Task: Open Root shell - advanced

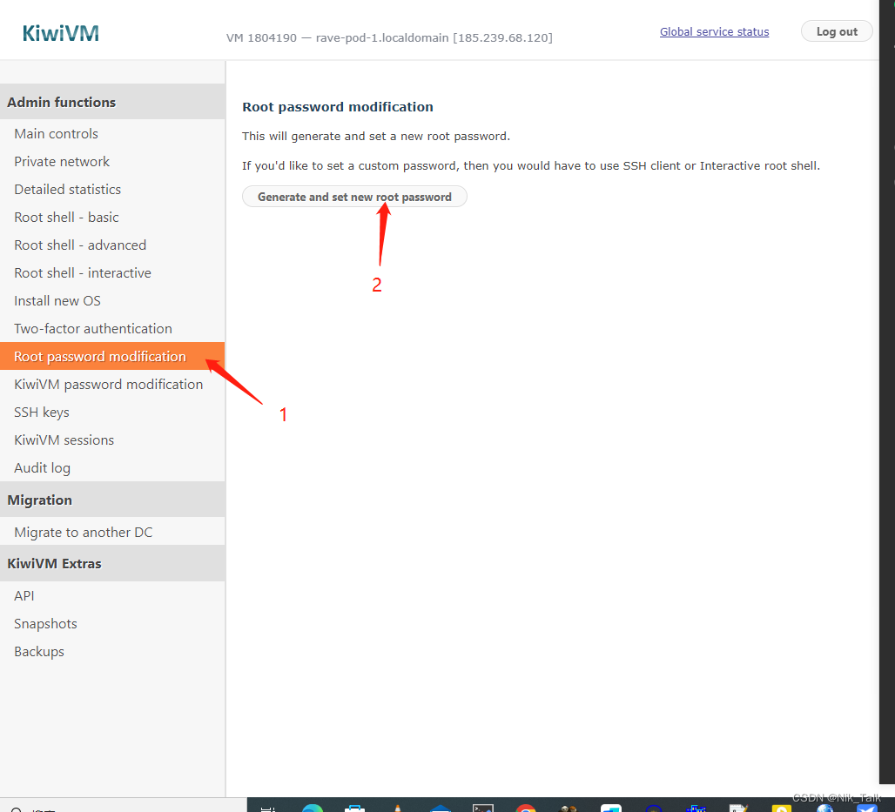Action: point(80,245)
